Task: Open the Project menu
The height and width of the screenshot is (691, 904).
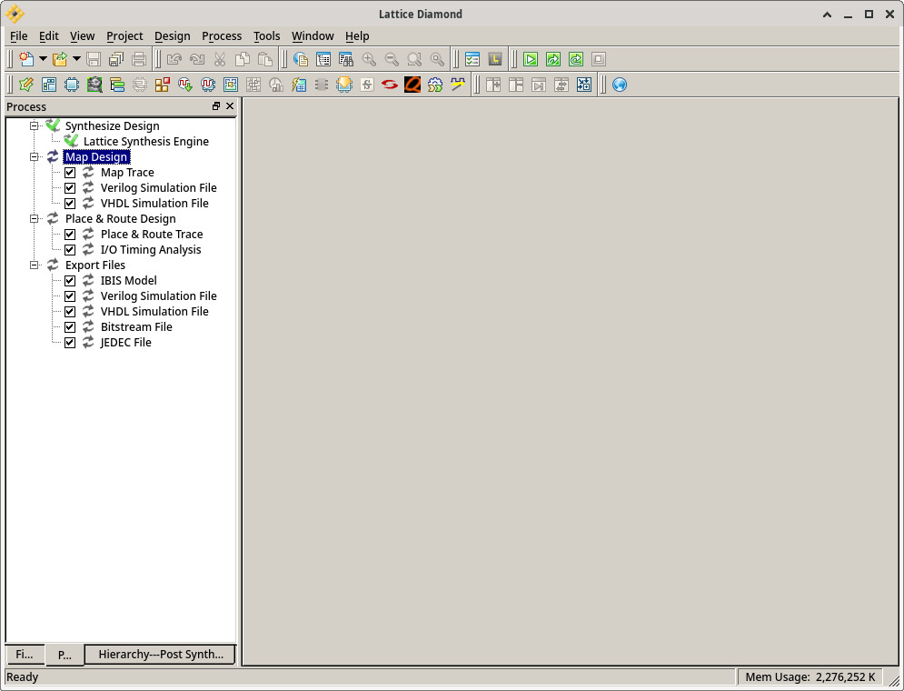Action: (x=124, y=35)
